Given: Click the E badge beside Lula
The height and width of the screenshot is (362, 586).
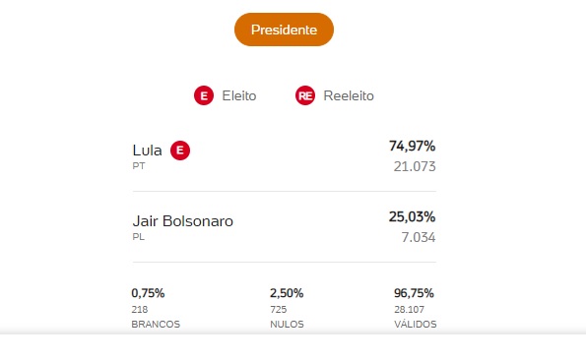Looking at the screenshot, I should [180, 151].
